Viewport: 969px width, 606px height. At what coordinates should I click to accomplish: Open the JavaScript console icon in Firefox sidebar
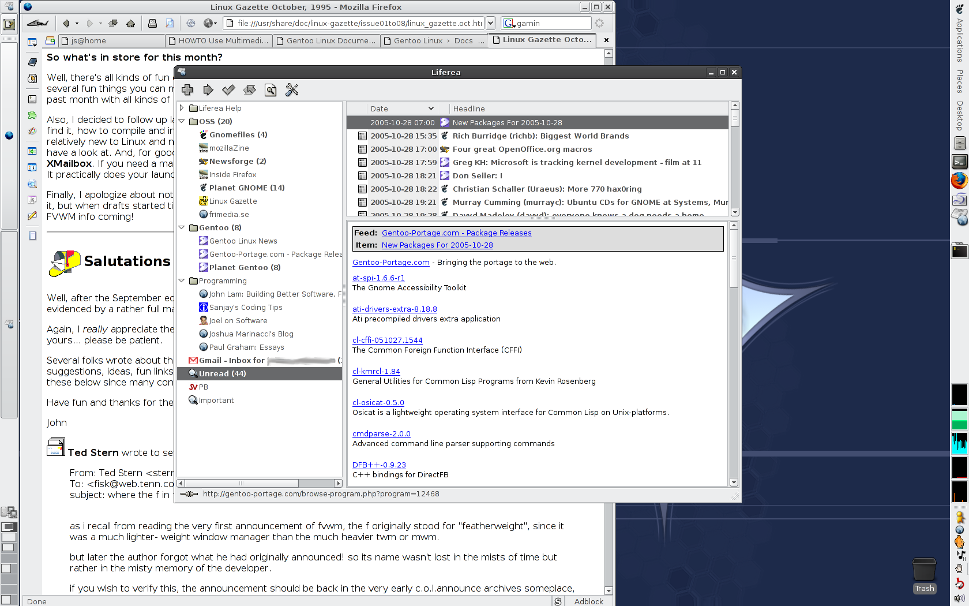[32, 200]
